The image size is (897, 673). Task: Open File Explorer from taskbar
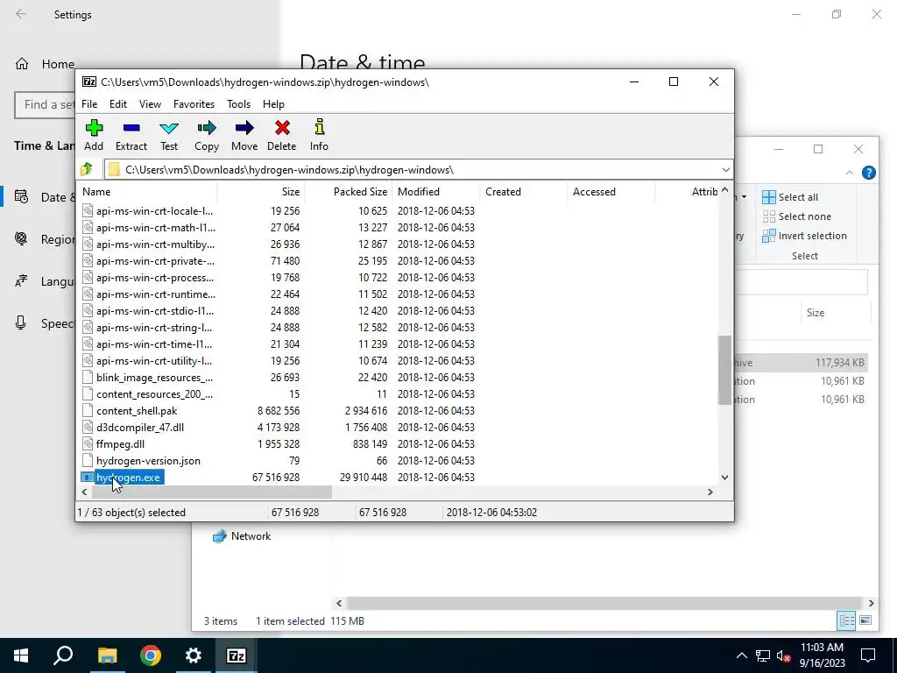[x=107, y=655]
